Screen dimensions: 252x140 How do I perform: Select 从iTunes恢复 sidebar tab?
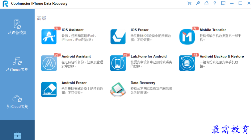click(x=17, y=64)
